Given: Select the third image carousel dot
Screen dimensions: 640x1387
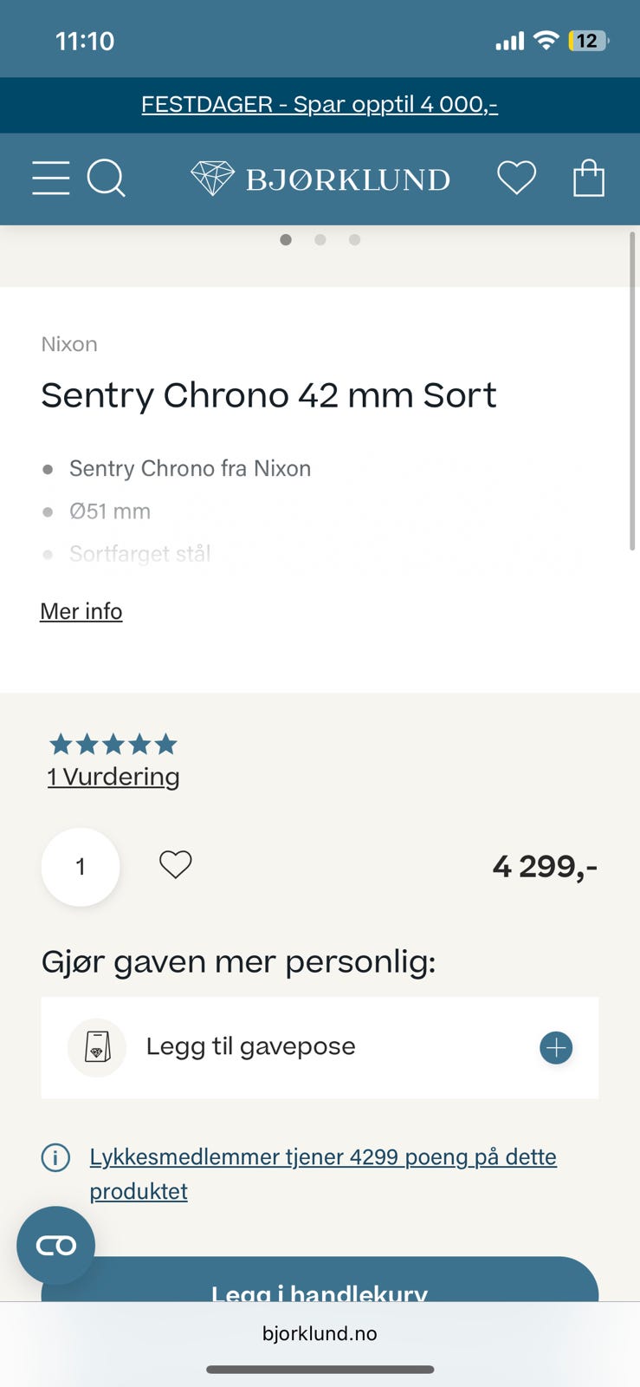Looking at the screenshot, I should (x=354, y=239).
